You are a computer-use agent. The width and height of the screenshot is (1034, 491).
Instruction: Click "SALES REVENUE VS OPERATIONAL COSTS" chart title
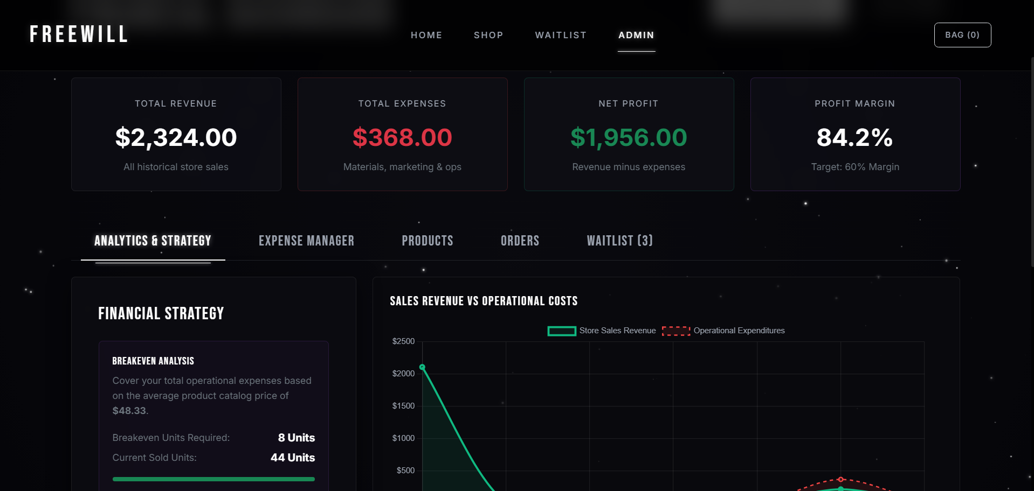click(x=484, y=301)
